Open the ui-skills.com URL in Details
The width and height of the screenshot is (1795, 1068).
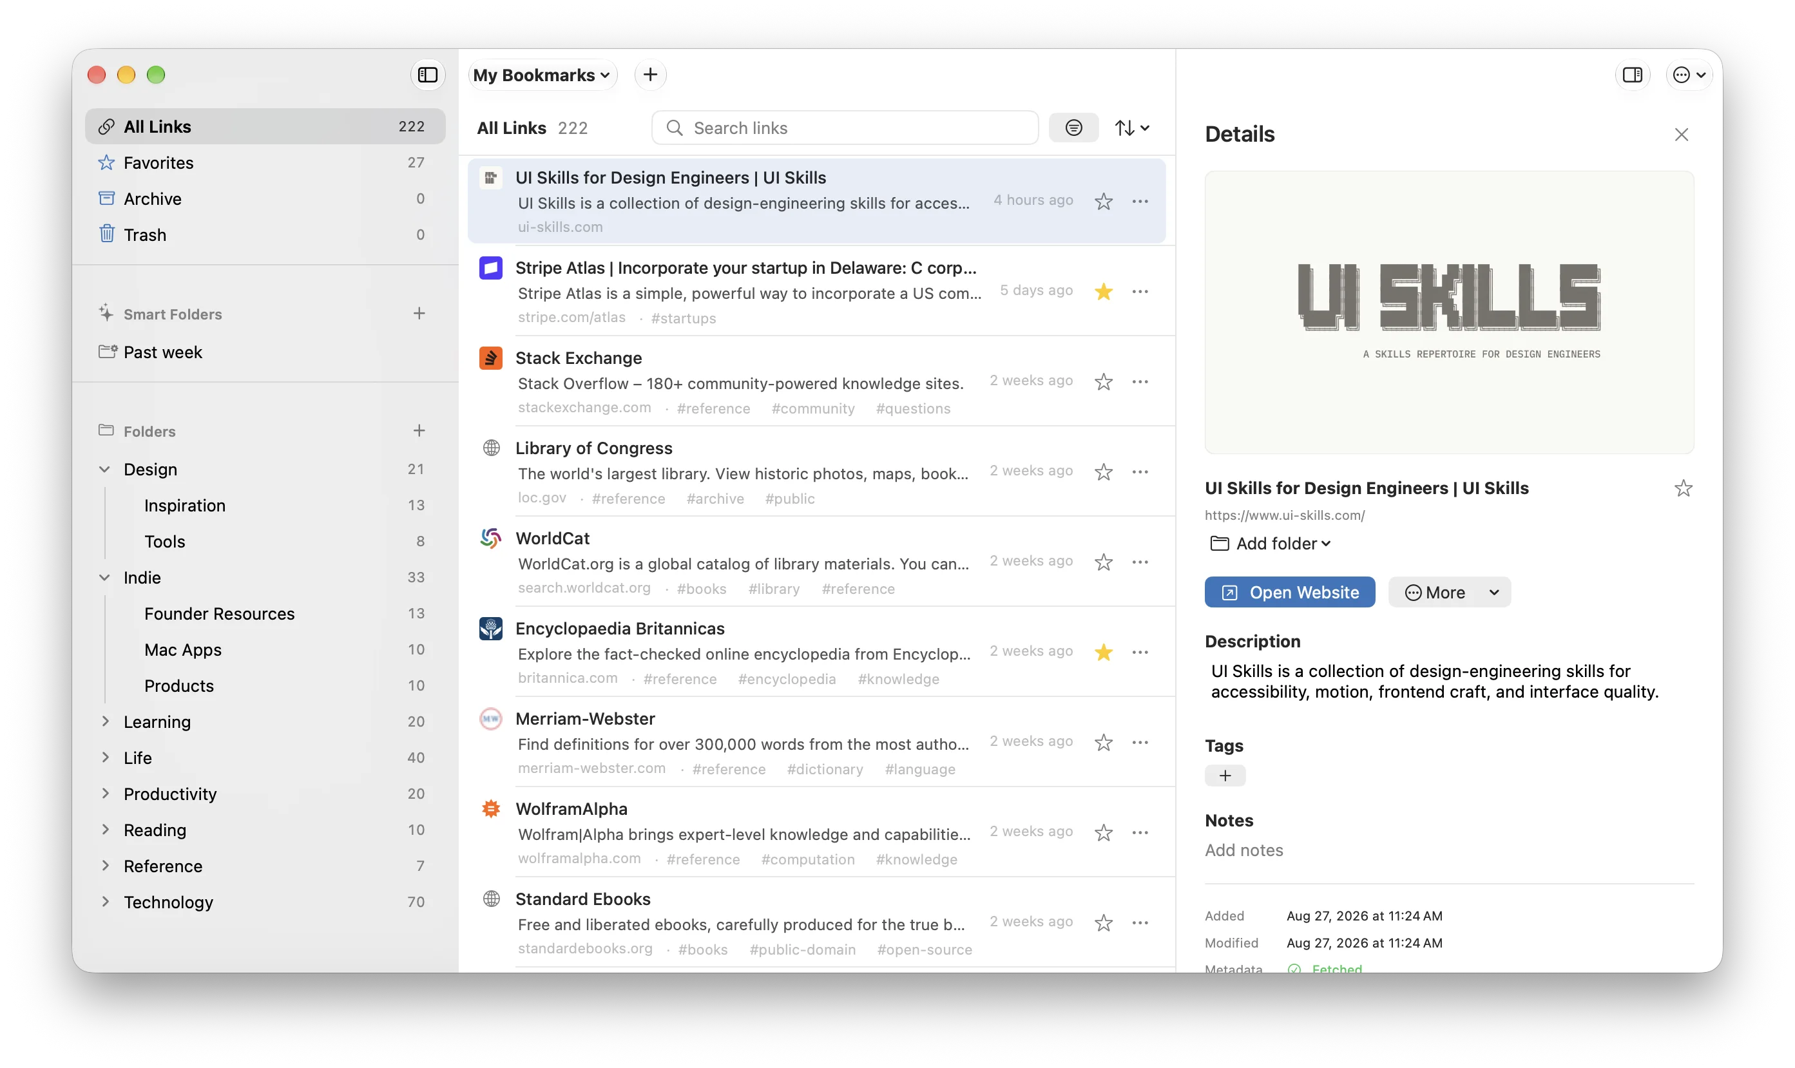pyautogui.click(x=1285, y=516)
